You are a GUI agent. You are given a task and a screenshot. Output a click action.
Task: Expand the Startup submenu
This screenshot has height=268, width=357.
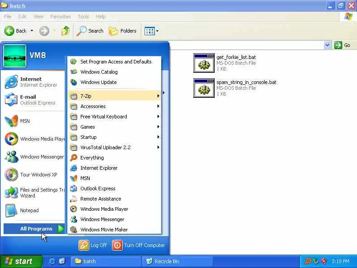point(115,137)
